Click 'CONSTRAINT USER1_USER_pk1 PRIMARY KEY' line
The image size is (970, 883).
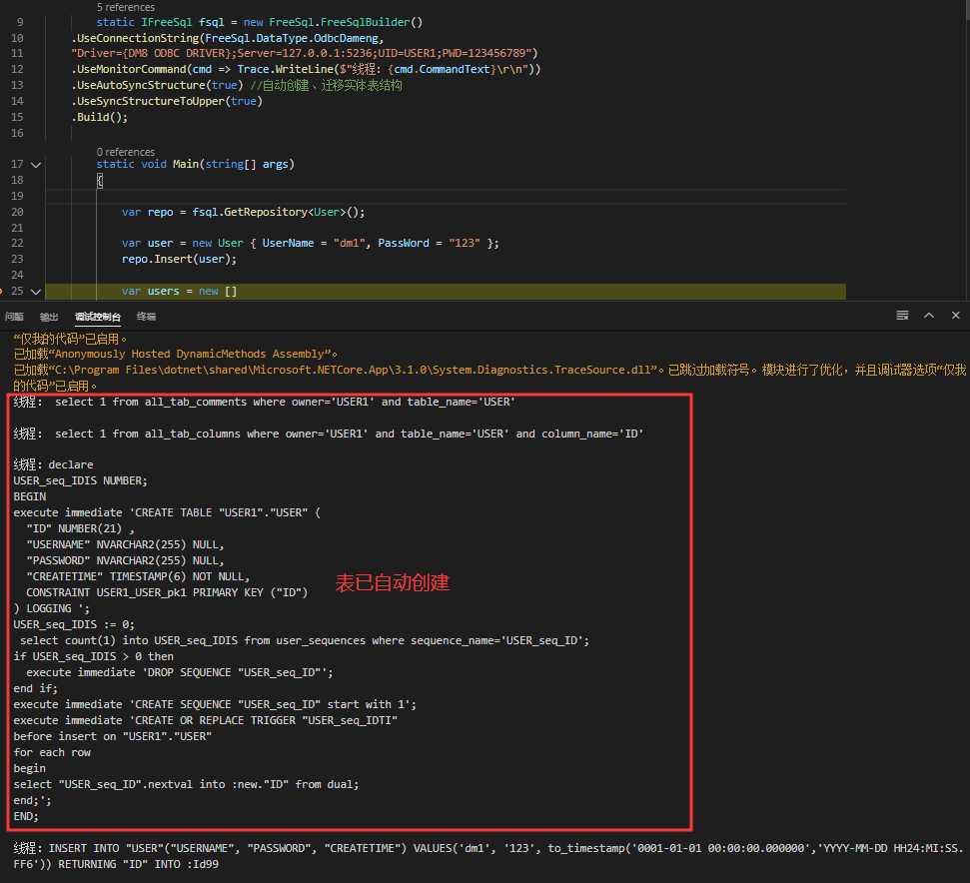167,593
